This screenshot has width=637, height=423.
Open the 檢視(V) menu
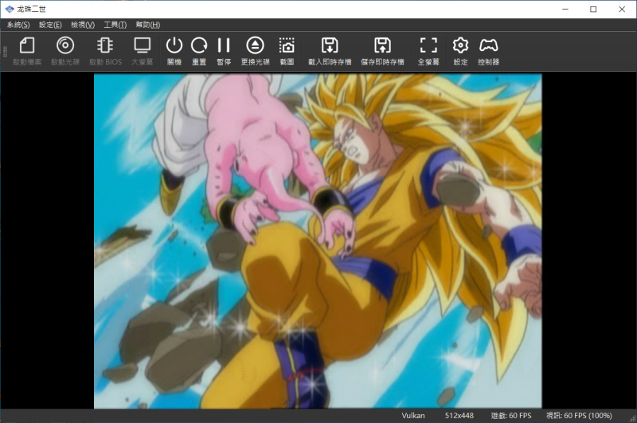coord(83,25)
